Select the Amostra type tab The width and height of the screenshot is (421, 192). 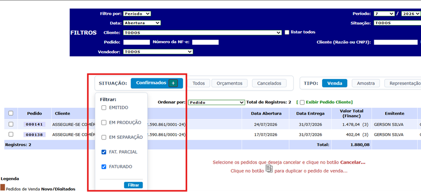366,83
